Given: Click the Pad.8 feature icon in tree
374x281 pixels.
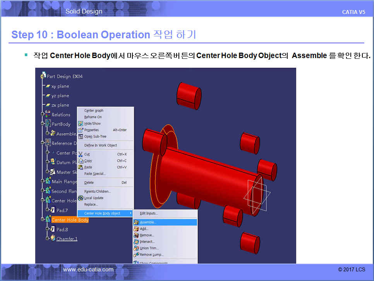Looking at the screenshot, I should tap(53, 230).
